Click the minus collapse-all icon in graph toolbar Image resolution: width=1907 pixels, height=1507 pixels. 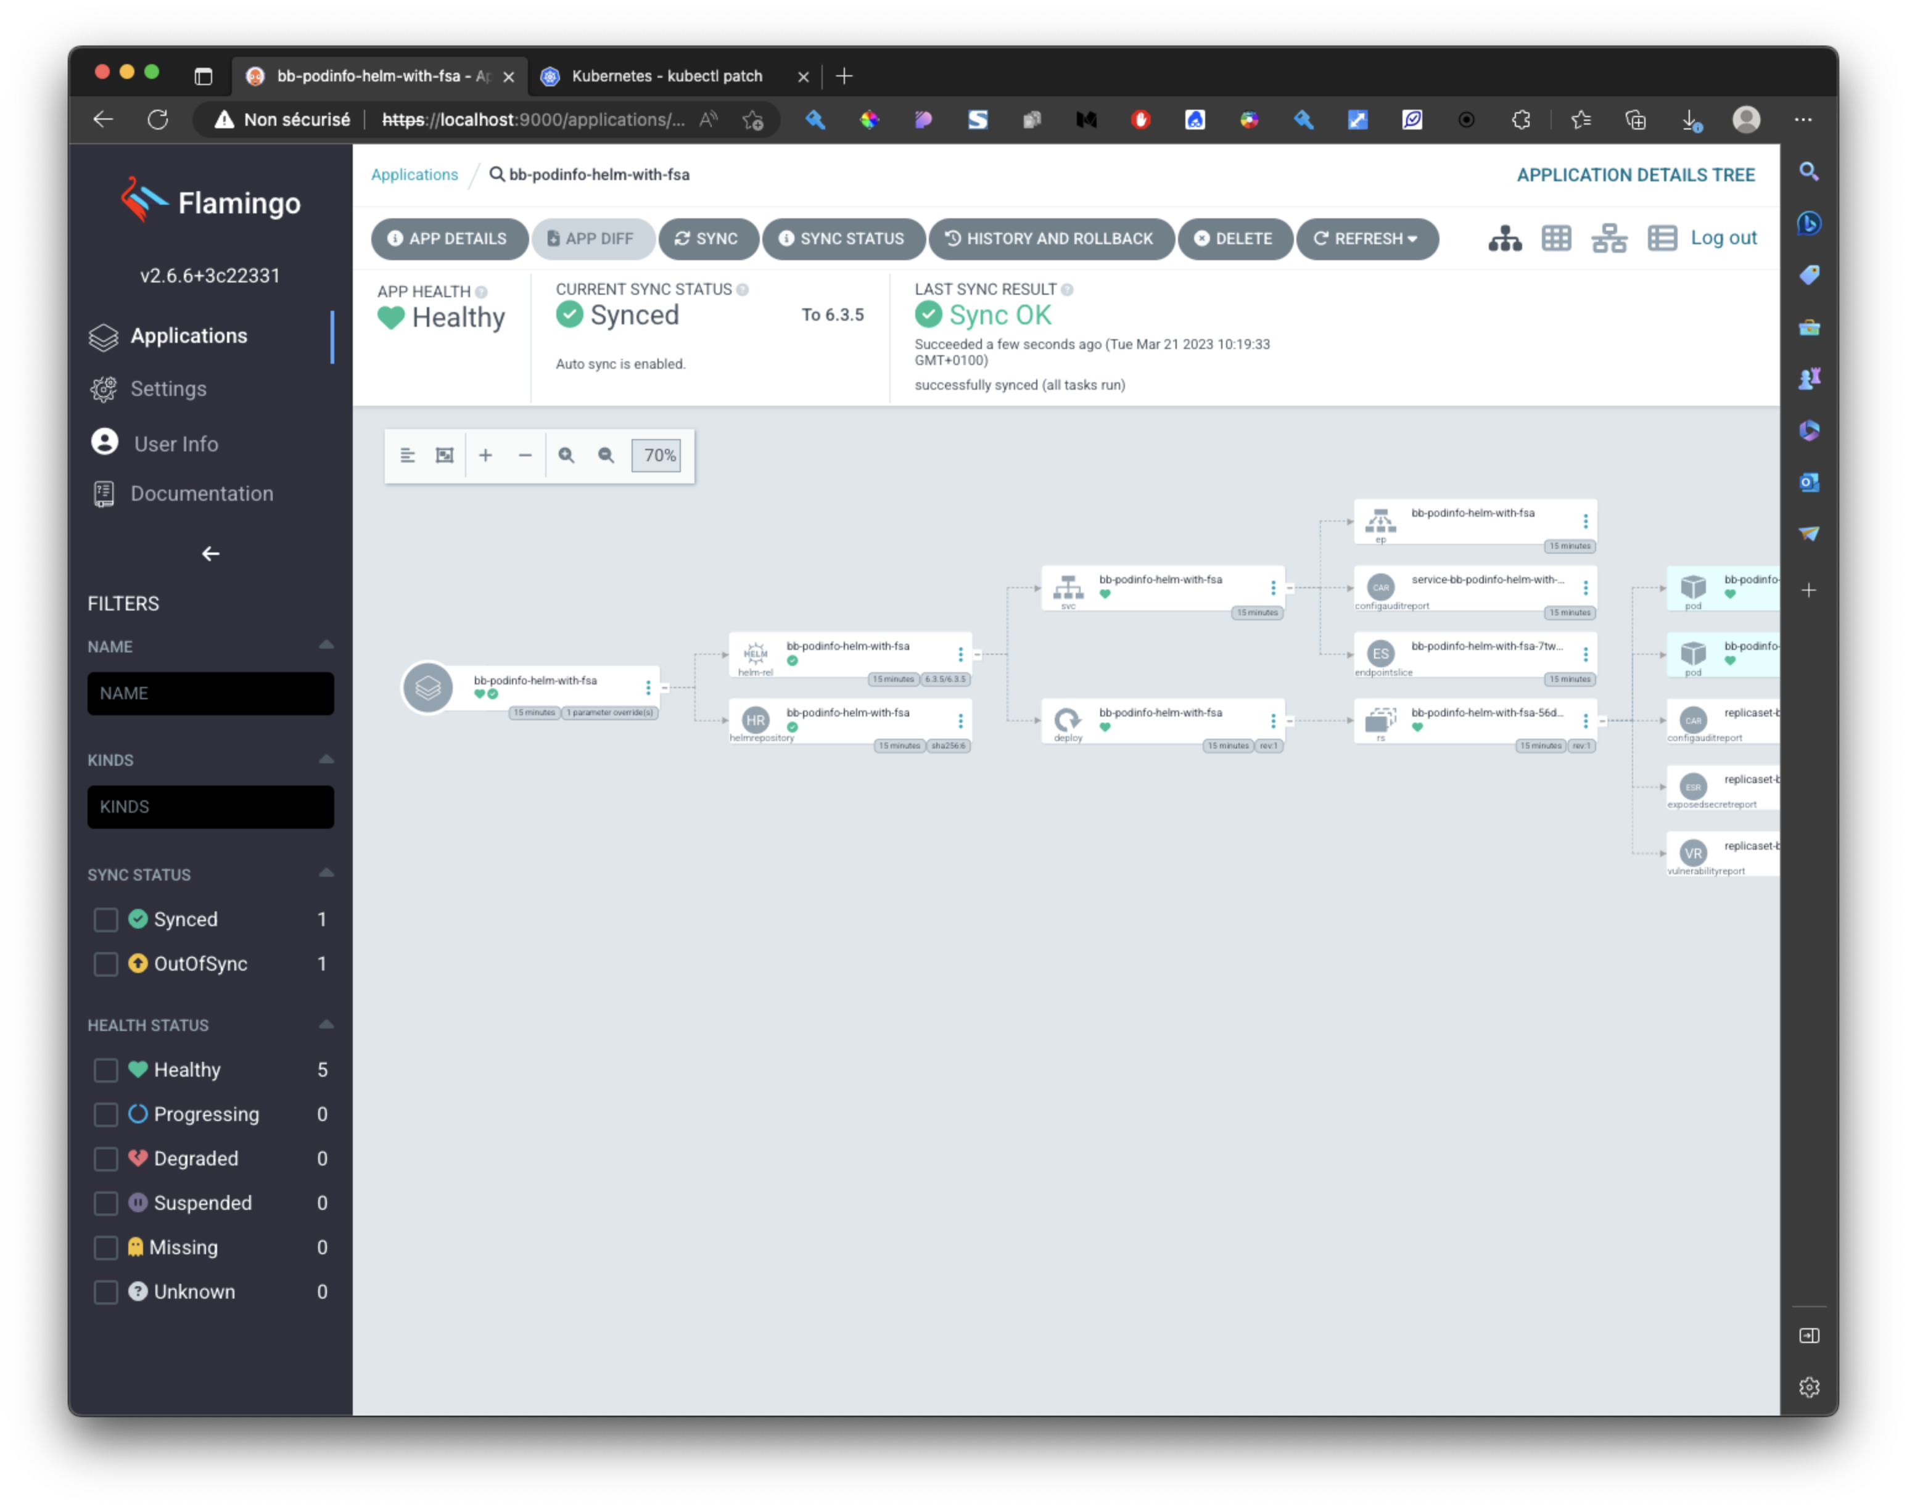click(525, 456)
